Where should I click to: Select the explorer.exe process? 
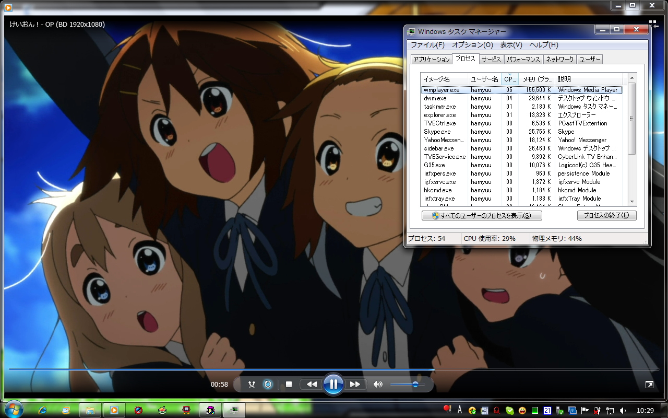(522, 115)
